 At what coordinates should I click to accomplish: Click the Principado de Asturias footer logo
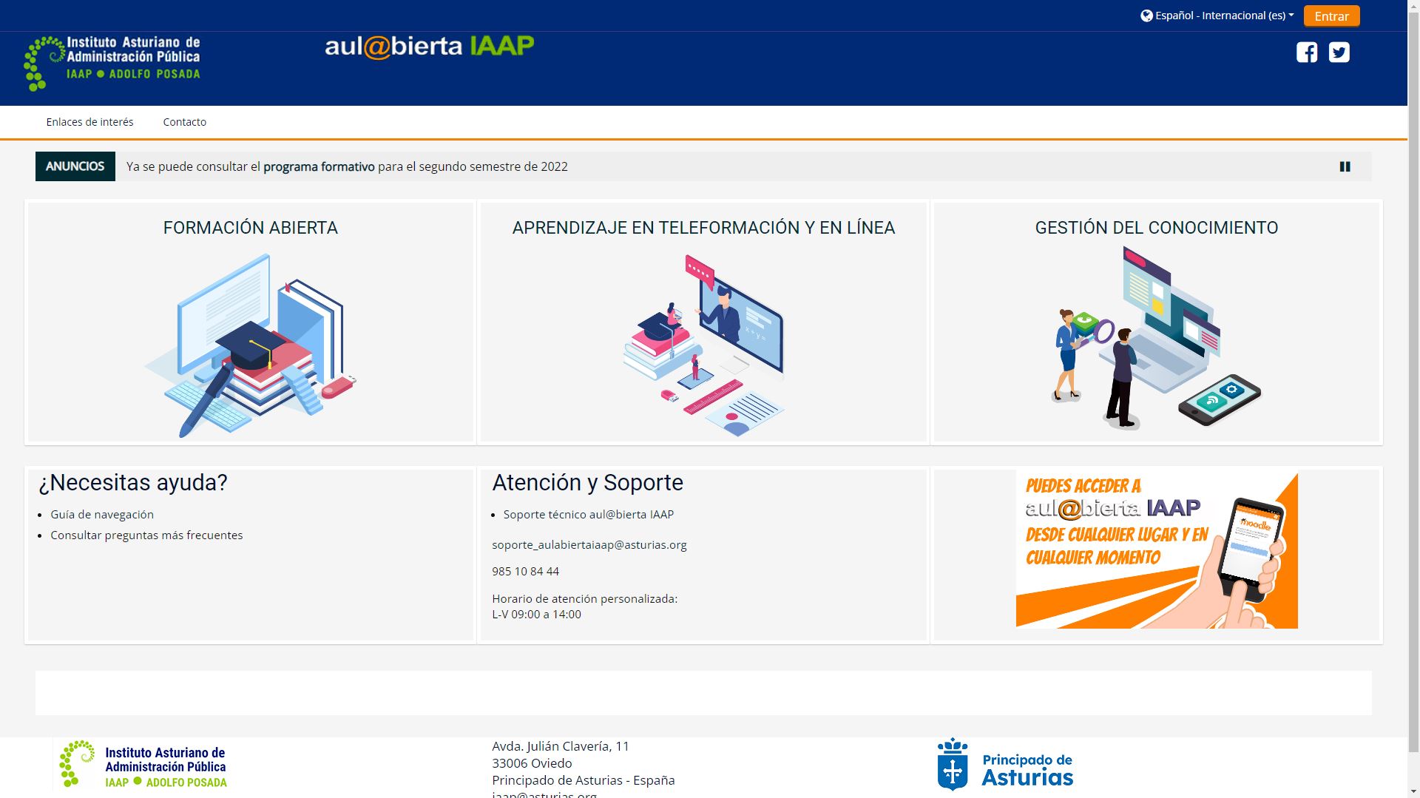click(1005, 764)
